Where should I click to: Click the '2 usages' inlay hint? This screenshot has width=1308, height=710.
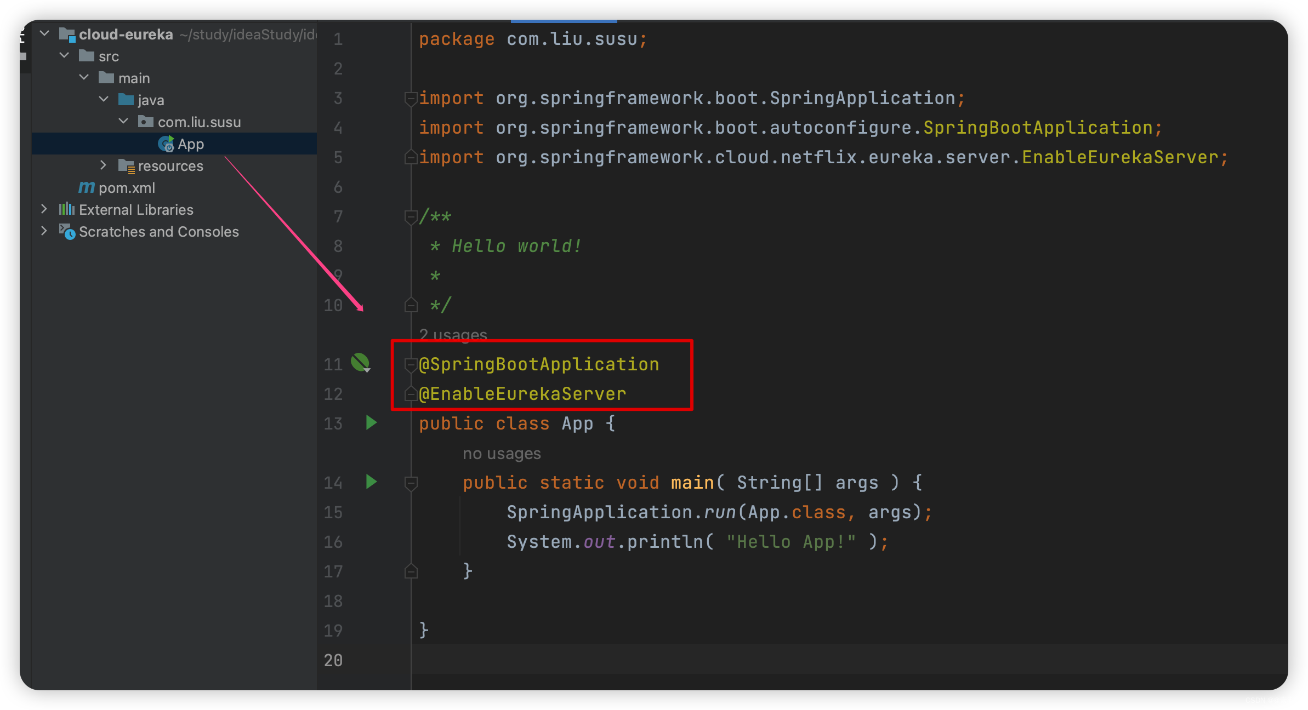[x=453, y=334]
